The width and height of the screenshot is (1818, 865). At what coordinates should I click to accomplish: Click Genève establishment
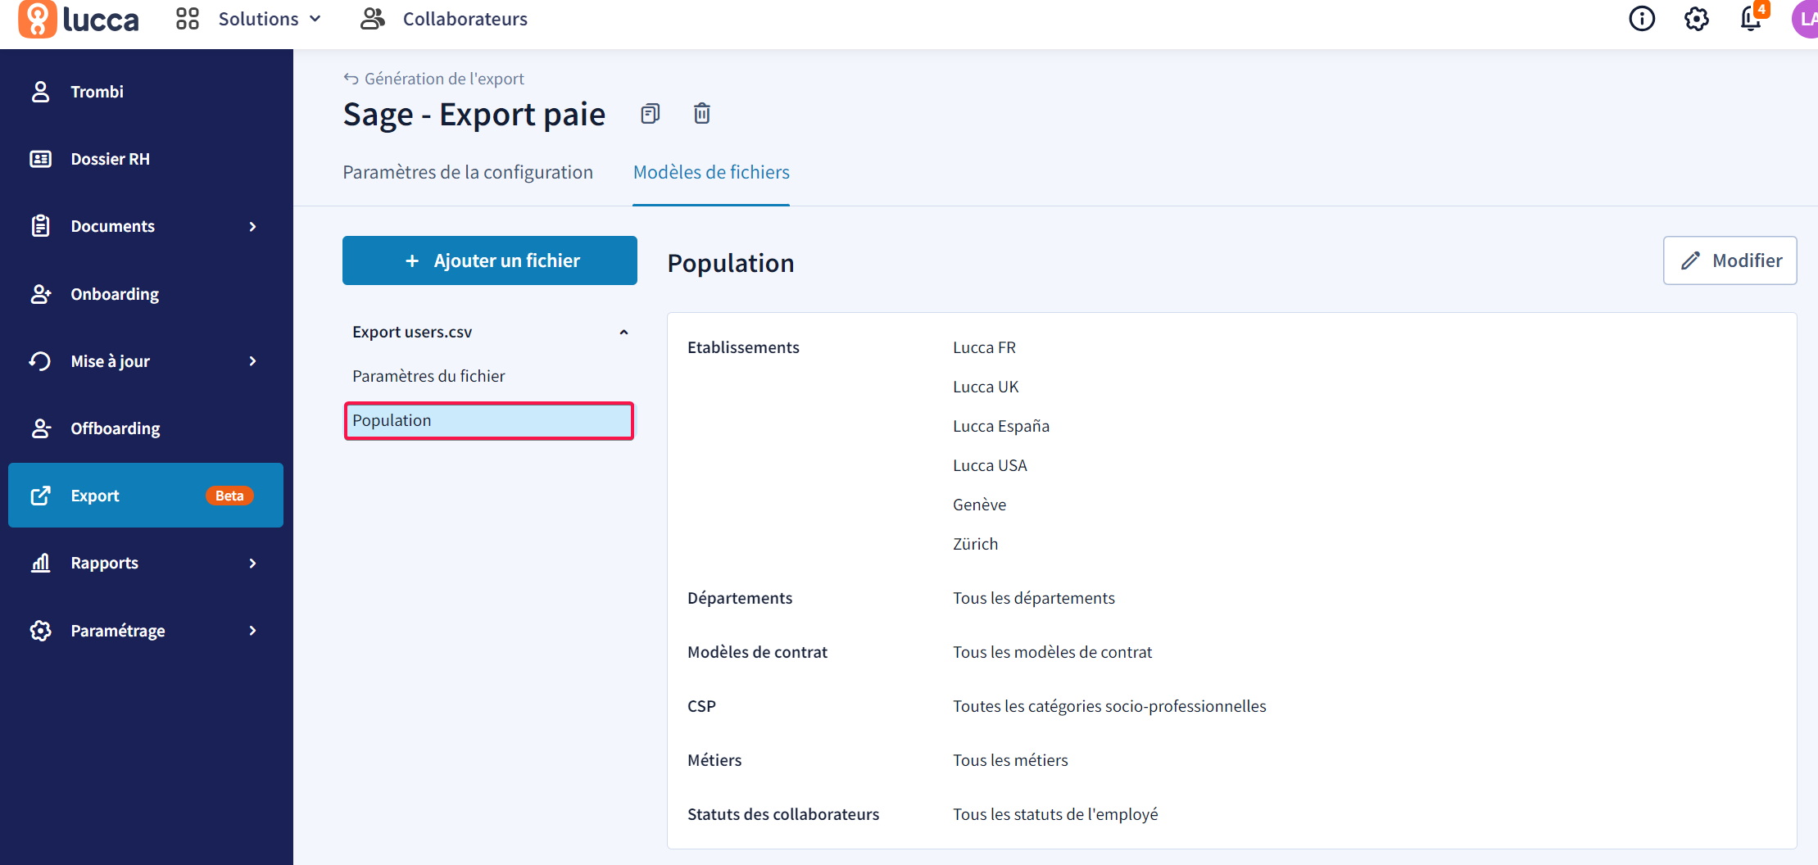(x=979, y=505)
